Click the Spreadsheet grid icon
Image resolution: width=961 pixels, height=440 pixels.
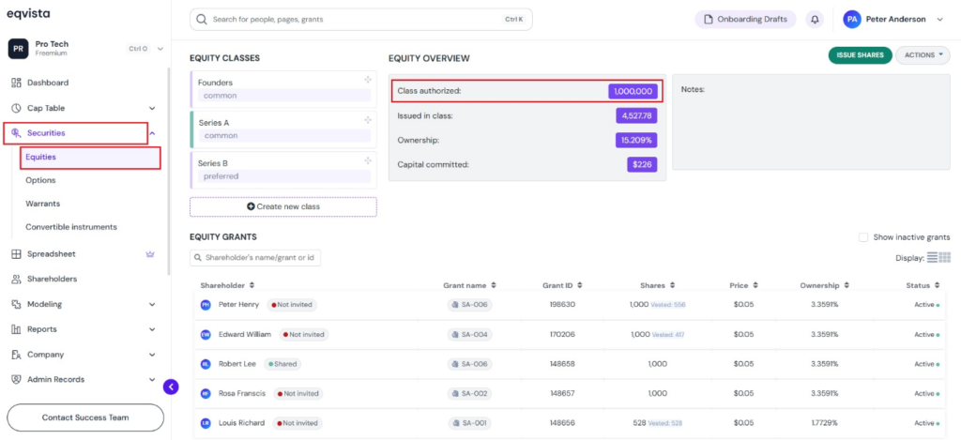tap(17, 253)
